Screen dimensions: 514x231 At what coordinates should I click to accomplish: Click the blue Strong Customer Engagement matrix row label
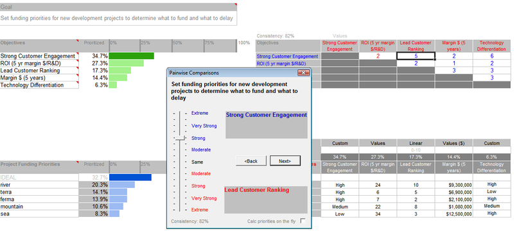(287, 56)
